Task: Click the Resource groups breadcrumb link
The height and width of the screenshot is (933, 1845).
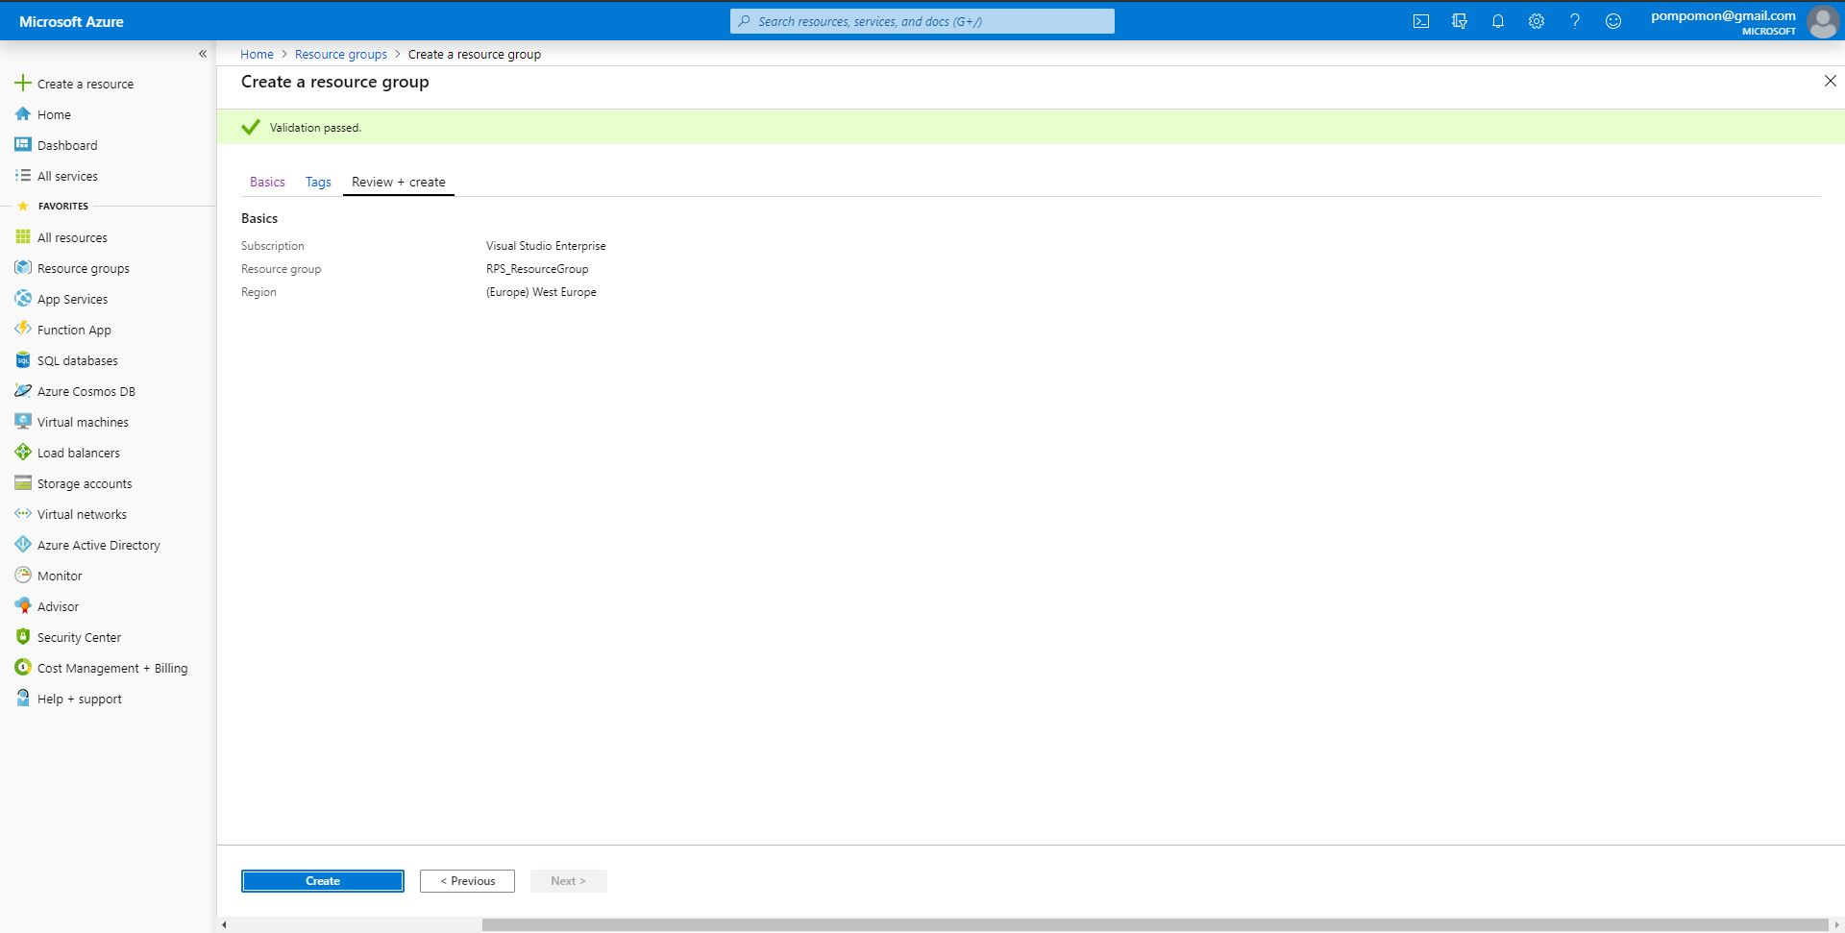Action: coord(341,54)
